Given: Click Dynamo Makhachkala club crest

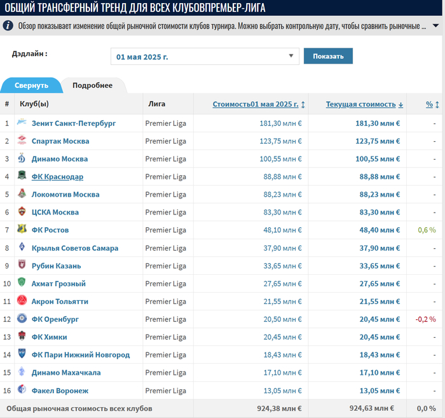Looking at the screenshot, I should [22, 372].
